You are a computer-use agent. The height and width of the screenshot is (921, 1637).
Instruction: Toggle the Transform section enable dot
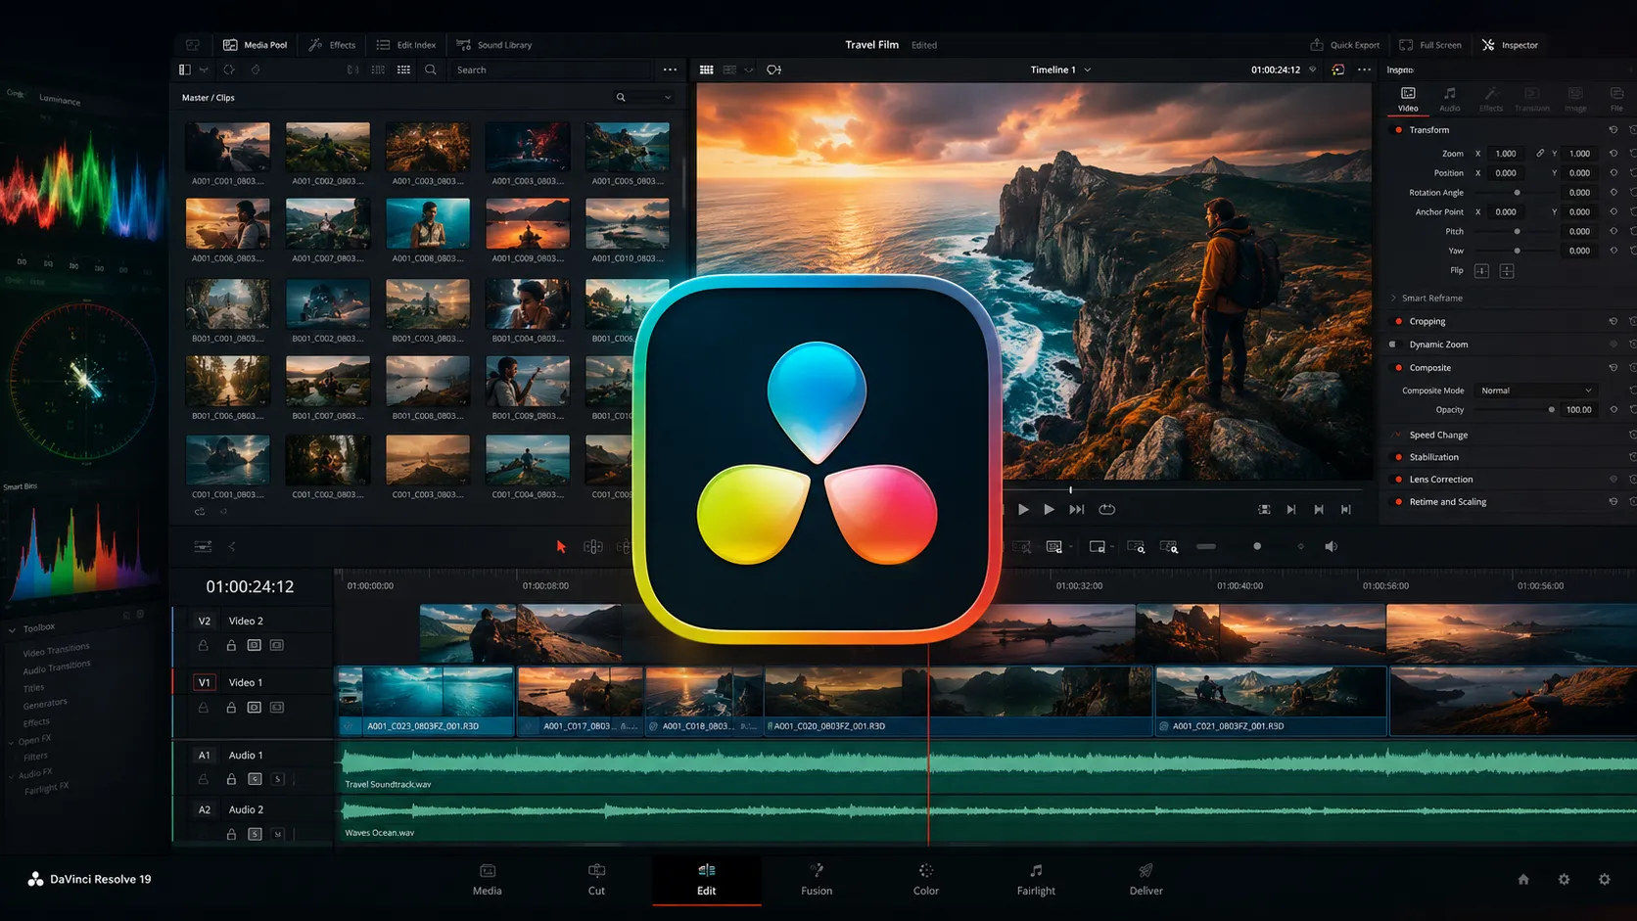pyautogui.click(x=1398, y=130)
